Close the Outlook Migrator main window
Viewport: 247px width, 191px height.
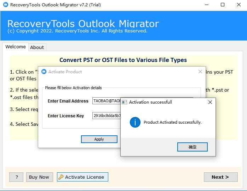[x=239, y=5]
